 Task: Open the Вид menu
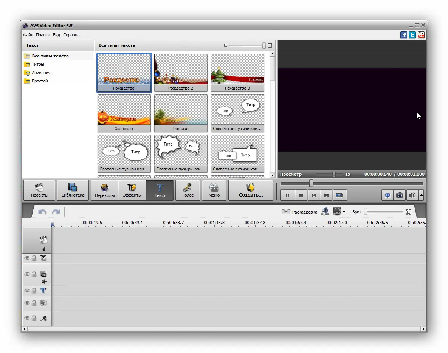[x=56, y=35]
